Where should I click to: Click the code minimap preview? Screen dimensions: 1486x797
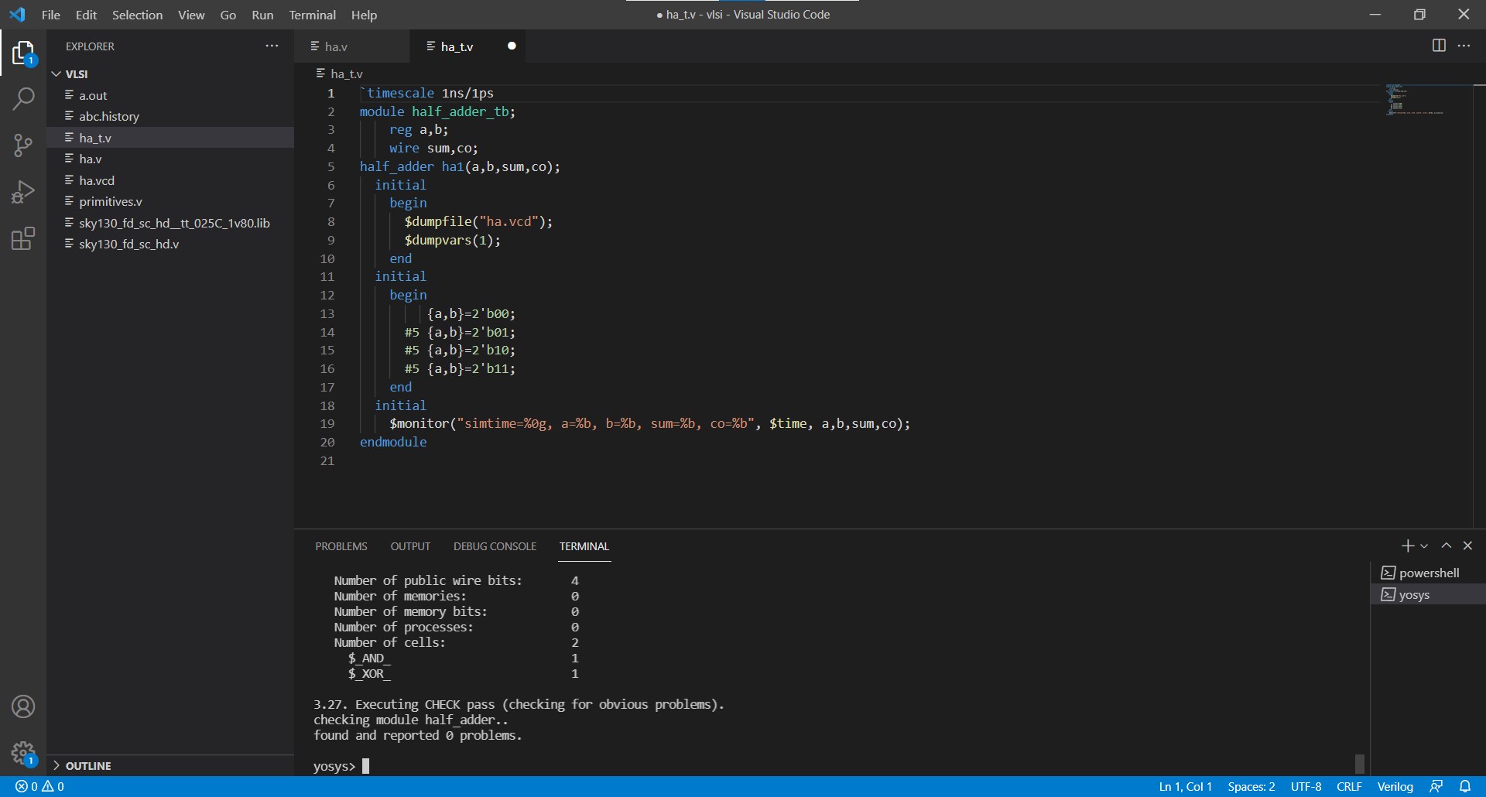1415,101
